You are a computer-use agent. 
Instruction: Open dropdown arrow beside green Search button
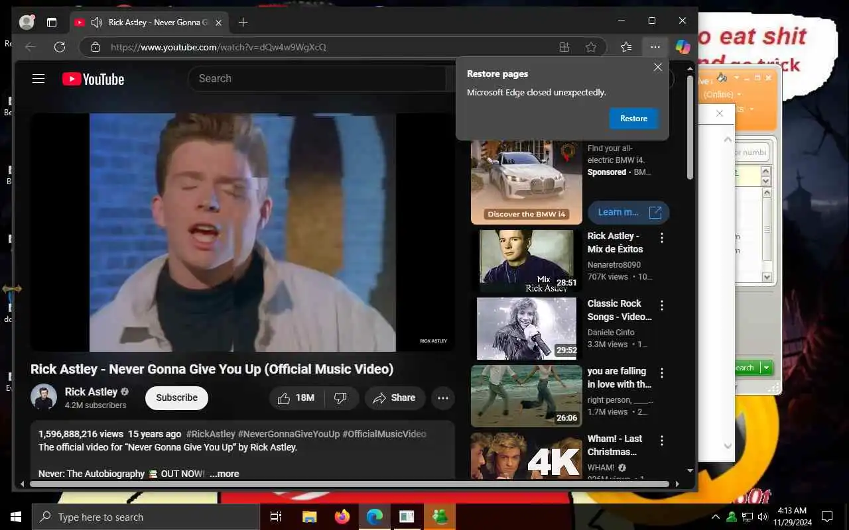(767, 368)
